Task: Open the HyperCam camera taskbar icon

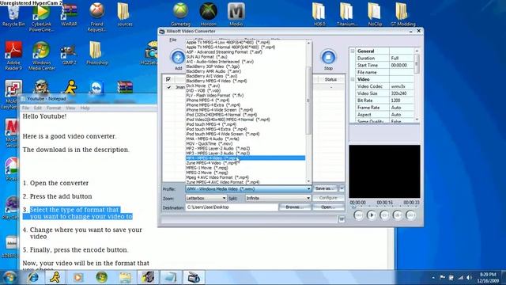Action: coord(194,277)
